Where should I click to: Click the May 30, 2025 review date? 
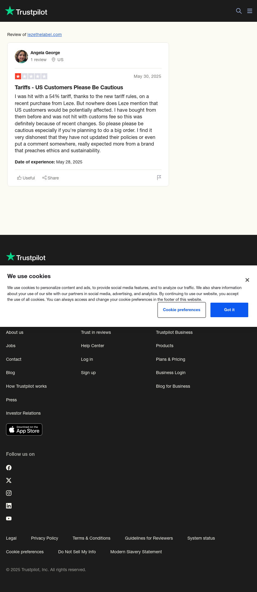[148, 76]
